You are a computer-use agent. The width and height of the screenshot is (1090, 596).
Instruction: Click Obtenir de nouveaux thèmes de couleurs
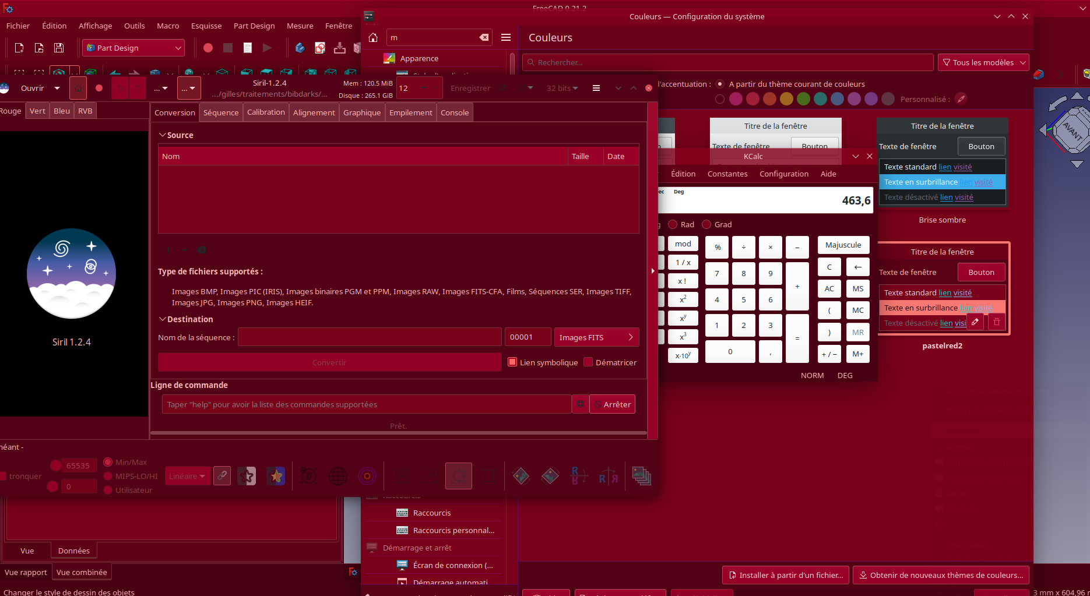(x=941, y=575)
